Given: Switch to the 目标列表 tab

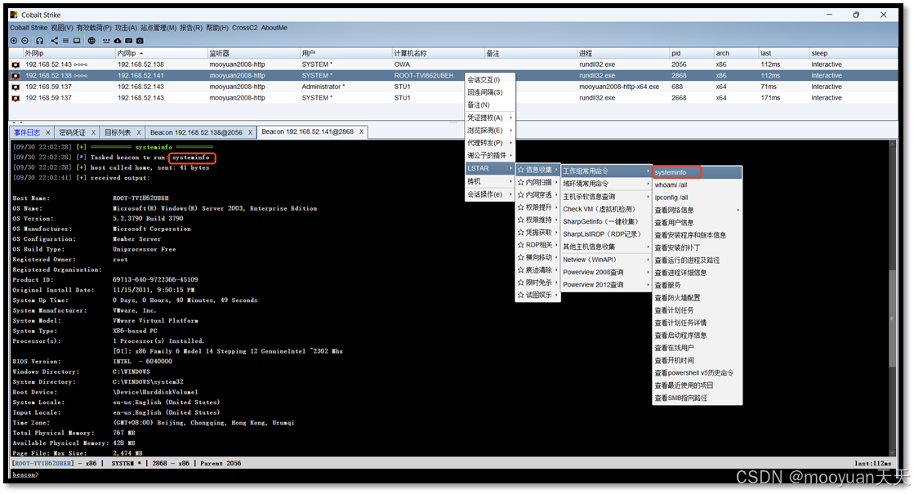Looking at the screenshot, I should click(118, 133).
